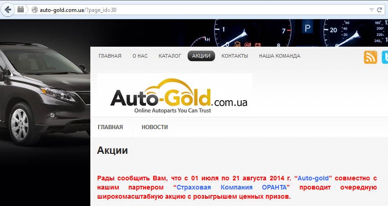Open the НАША КОМАНДА menu item
The width and height of the screenshot is (388, 206).
(280, 56)
